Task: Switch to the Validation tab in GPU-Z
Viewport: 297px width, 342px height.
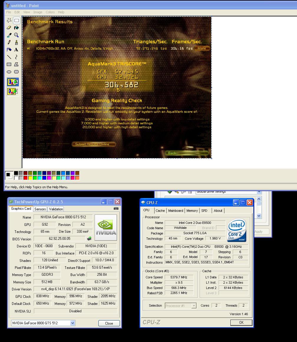Action: pyautogui.click(x=56, y=209)
